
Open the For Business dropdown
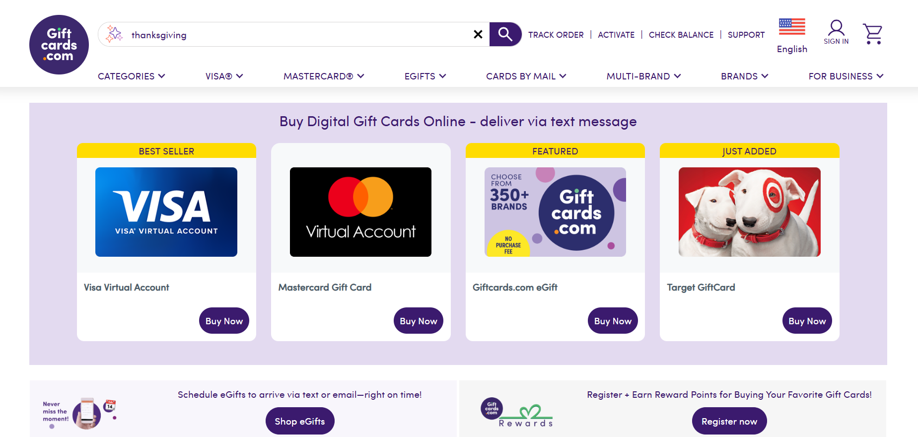(846, 76)
